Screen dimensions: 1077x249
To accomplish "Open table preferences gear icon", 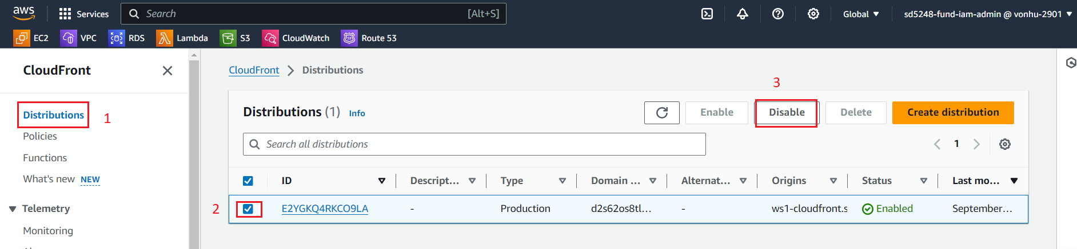I will click(1005, 144).
